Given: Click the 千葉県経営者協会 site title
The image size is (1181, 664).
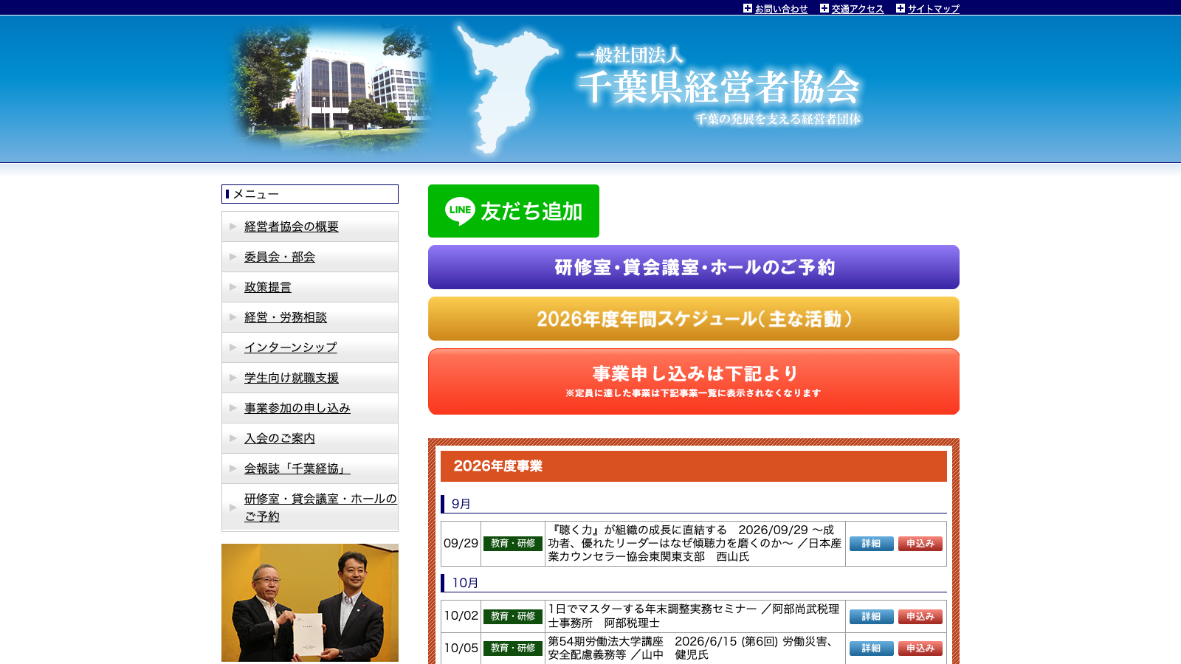Looking at the screenshot, I should pyautogui.click(x=719, y=88).
